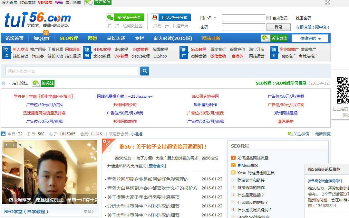Focus the 用户名 input field
Screen dimensions: 349x218
243,18
